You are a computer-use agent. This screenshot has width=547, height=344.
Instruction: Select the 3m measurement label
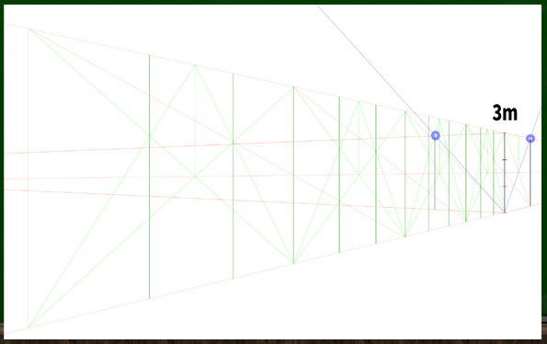(505, 113)
